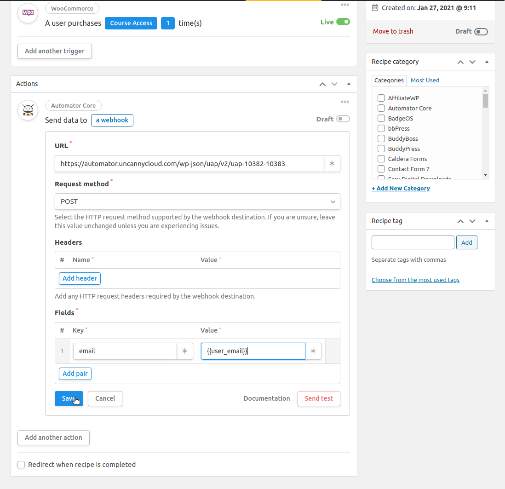Switch to the Categories tab
Viewport: 505px width, 489px height.
[389, 81]
